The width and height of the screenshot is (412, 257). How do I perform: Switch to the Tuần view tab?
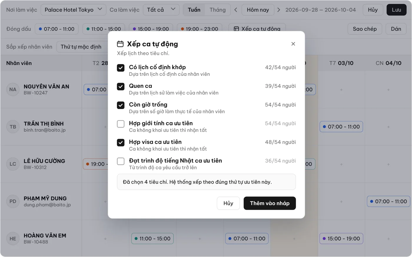click(194, 10)
